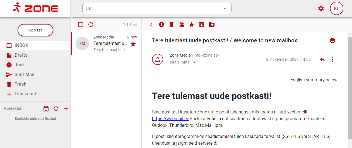The image size is (352, 148).
Task: Expand the recipient details 'saaja mina' arrow
Action: tap(195, 62)
